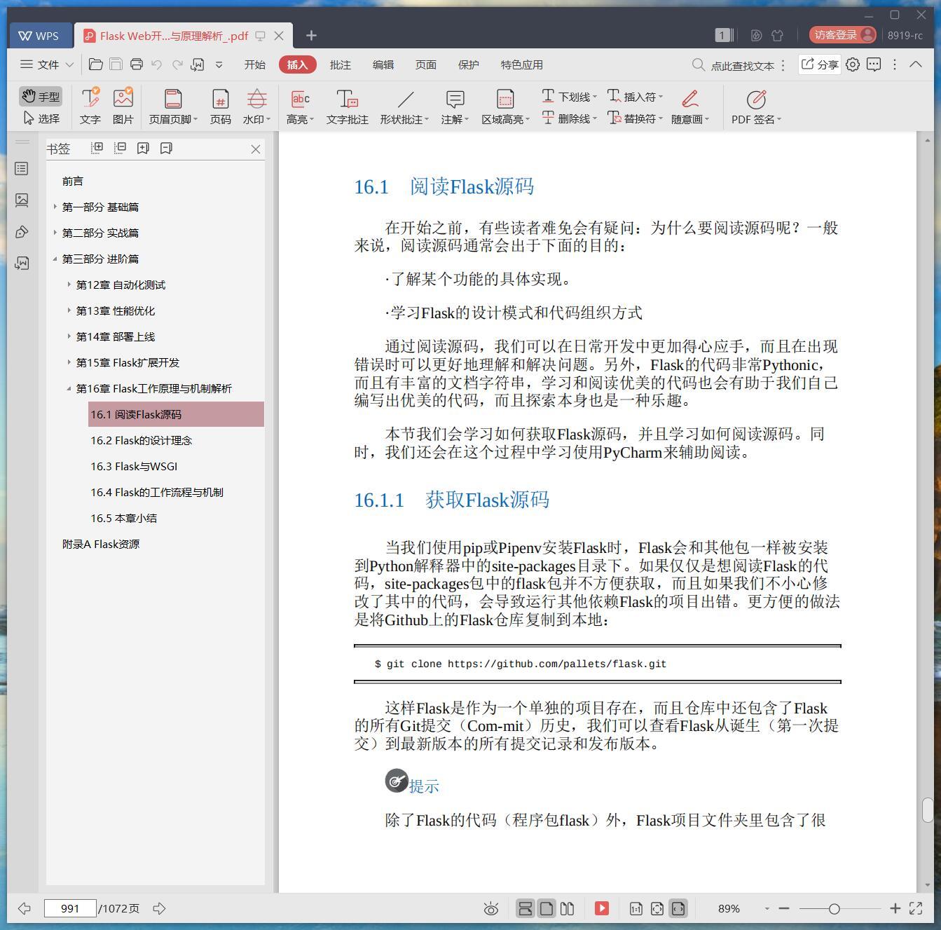Open bookmark 第14章 部署上线
This screenshot has height=930, width=941.
[116, 336]
